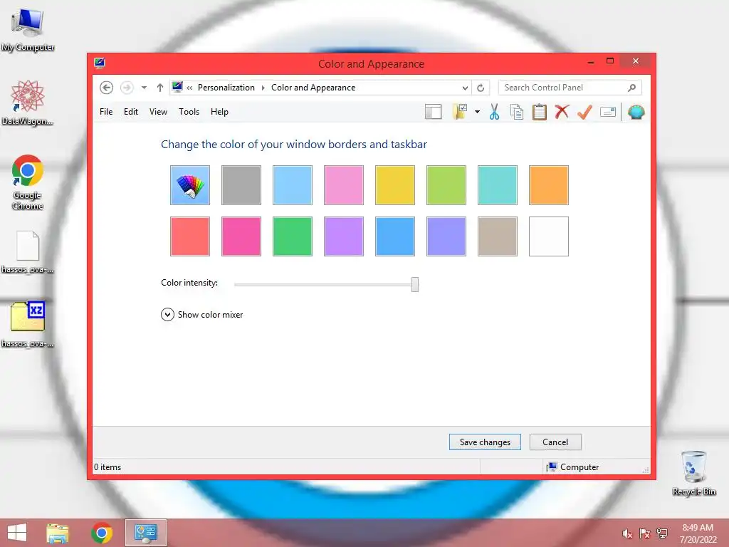Open recent locations dropdown arrow
The height and width of the screenshot is (547, 729).
coord(144,88)
